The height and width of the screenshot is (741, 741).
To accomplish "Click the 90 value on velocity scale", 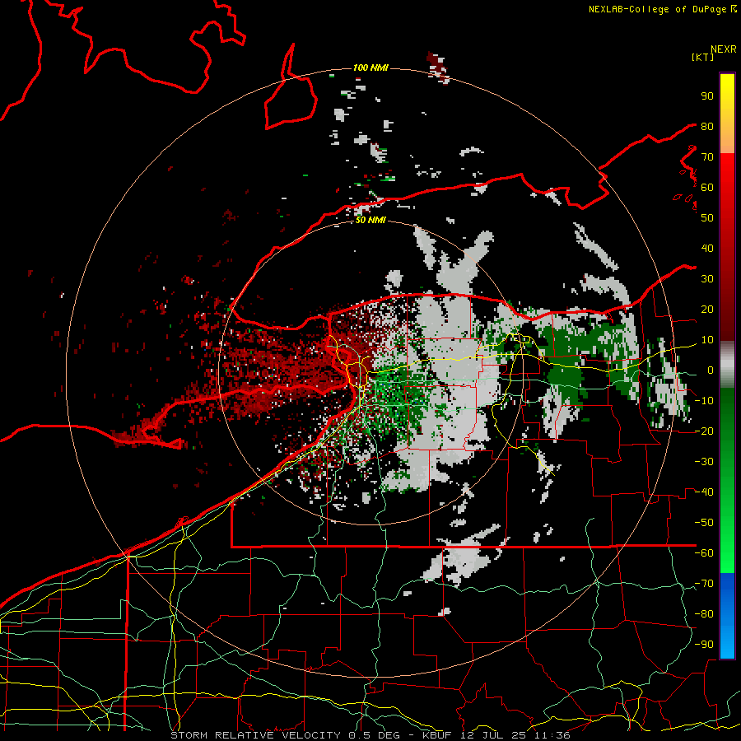I will (x=707, y=96).
